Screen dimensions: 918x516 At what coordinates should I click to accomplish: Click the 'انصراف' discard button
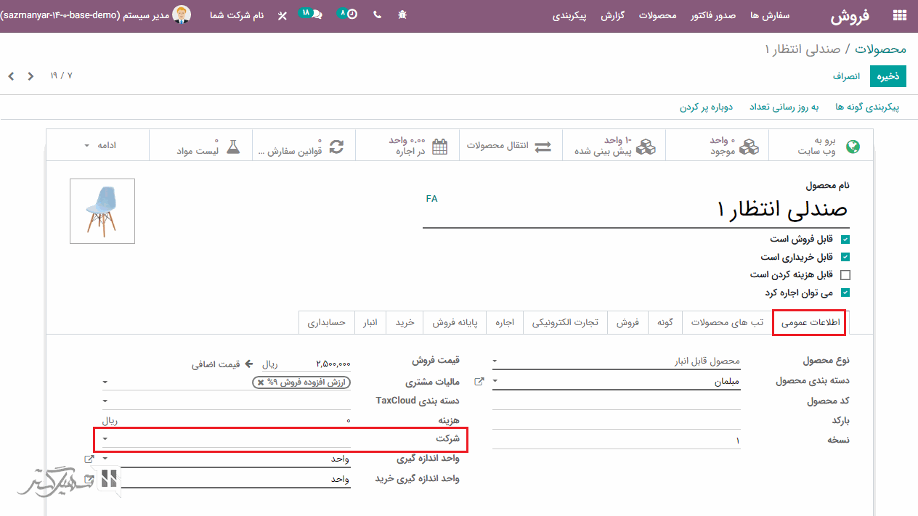(x=846, y=76)
